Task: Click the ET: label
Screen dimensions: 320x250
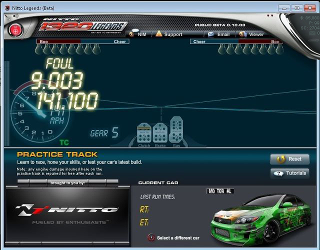Action: pos(144,222)
